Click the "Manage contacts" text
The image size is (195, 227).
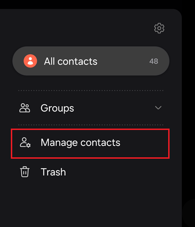[81, 143]
